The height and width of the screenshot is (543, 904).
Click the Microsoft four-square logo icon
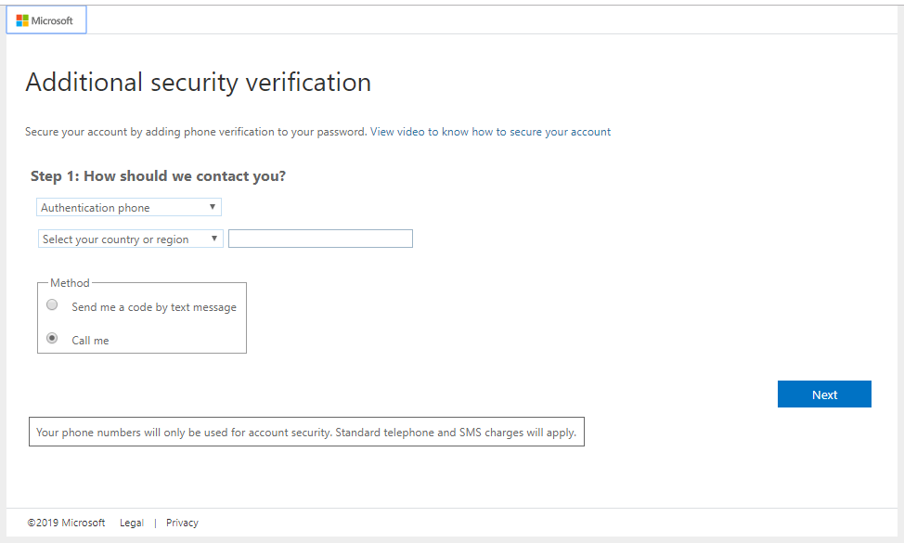[22, 20]
